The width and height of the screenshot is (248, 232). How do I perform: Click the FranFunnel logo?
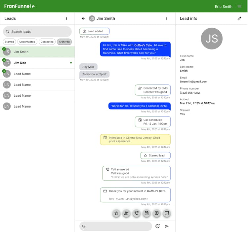[x=19, y=6]
